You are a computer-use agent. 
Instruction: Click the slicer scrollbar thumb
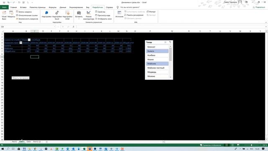pos(170,54)
